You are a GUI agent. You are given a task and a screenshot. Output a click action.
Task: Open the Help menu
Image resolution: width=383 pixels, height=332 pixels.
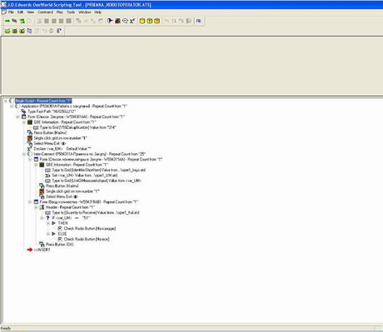[97, 12]
